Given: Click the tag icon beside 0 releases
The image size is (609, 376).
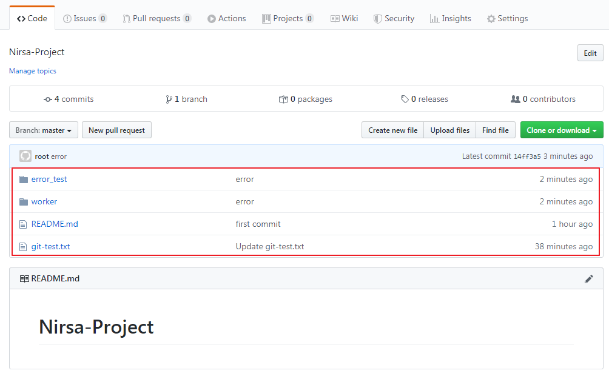Looking at the screenshot, I should 404,99.
